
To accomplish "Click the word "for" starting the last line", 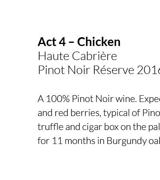I will 44,141.
